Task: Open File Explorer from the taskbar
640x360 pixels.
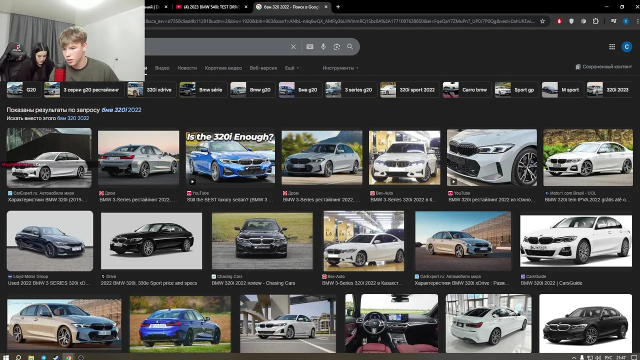Action: coord(31,357)
